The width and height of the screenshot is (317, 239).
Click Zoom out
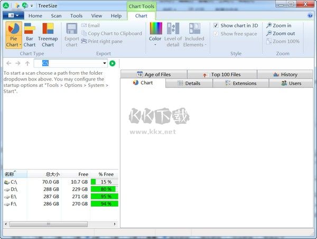coord(281,34)
